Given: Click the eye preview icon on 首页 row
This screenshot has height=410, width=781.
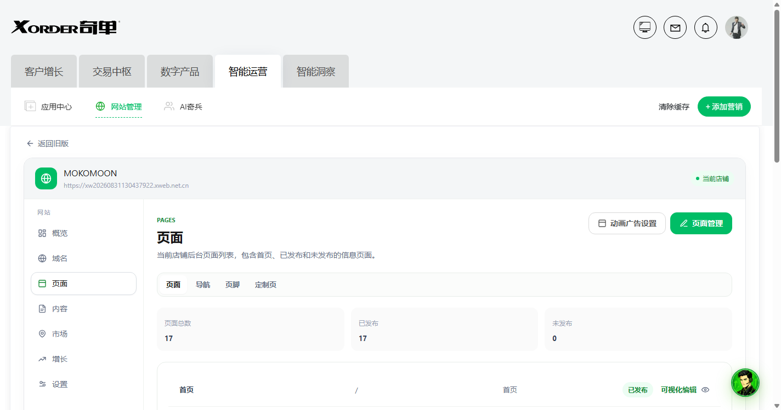Looking at the screenshot, I should click(705, 390).
